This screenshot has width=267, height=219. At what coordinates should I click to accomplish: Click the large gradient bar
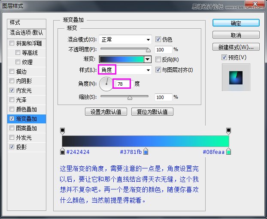pos(146,141)
